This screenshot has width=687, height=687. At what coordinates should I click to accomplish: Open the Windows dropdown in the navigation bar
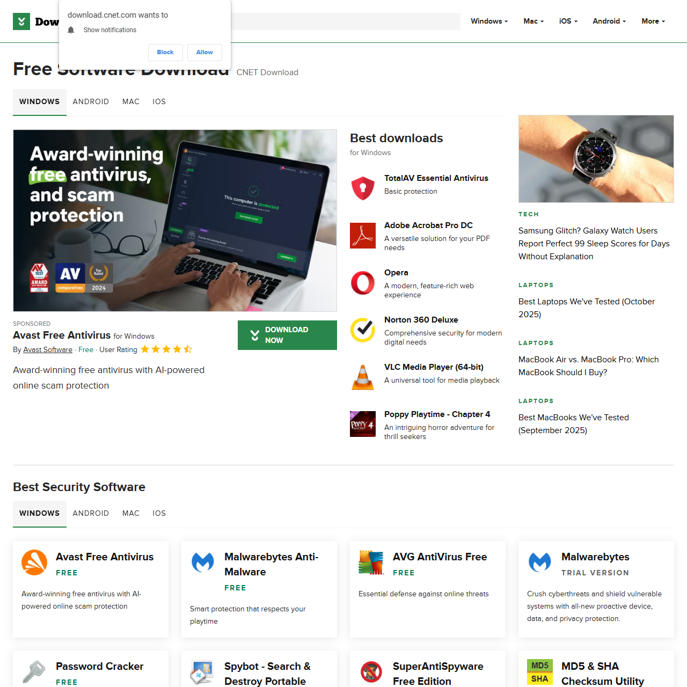(488, 21)
